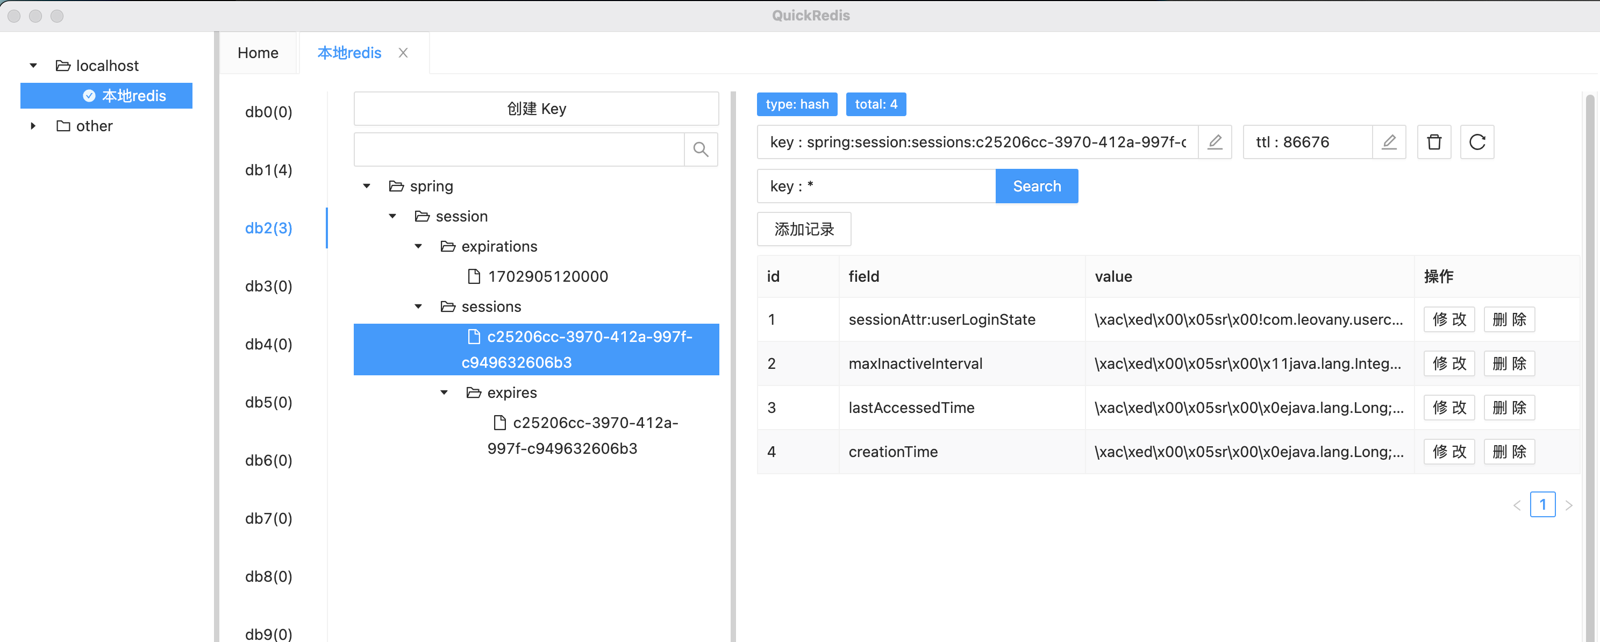
Task: Select database db2(3)
Action: (x=269, y=228)
